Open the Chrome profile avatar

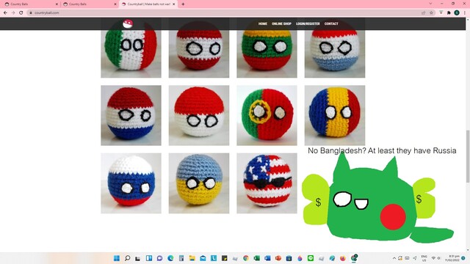457,12
